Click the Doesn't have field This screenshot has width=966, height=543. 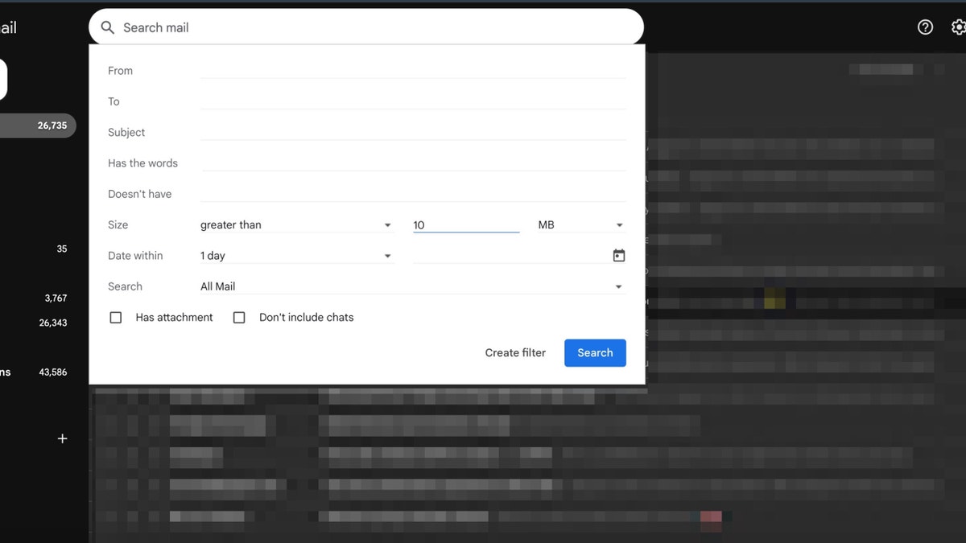pos(402,193)
